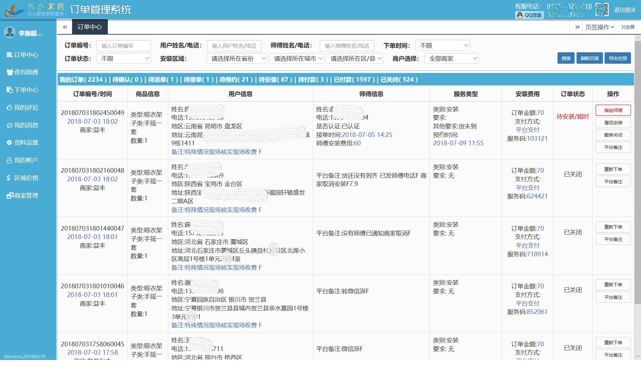Open the QQ交谈 chat button
This screenshot has height=376, width=641.
pyautogui.click(x=530, y=15)
